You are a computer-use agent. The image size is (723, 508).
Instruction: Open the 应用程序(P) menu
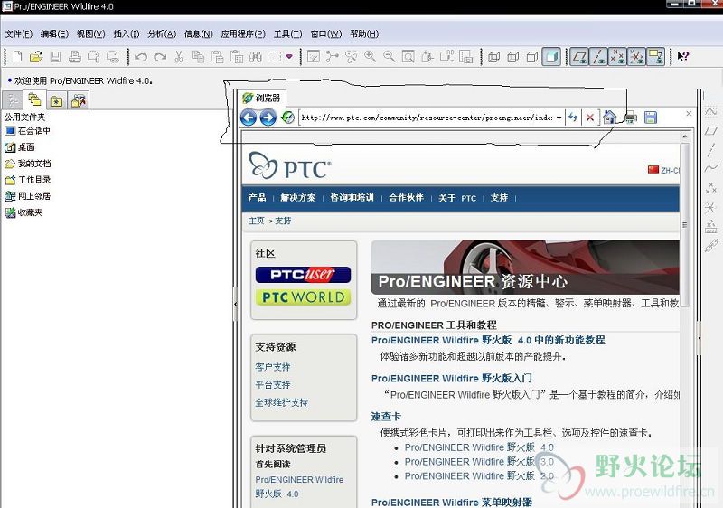[x=243, y=33]
